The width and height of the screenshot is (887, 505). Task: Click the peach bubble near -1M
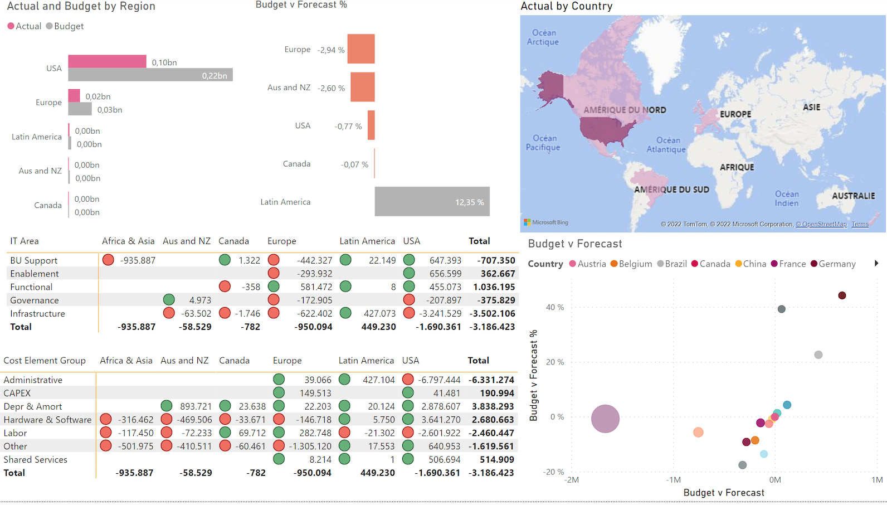[698, 432]
